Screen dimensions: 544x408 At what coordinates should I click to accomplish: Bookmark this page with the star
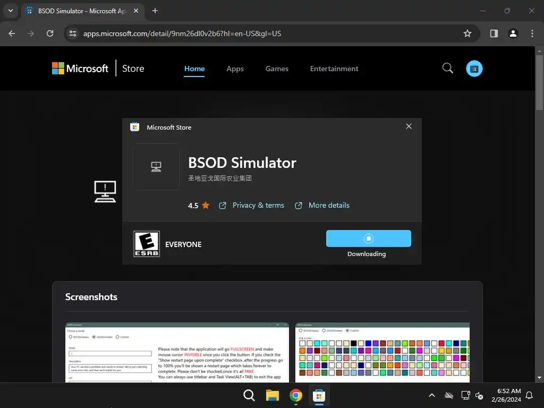[467, 33]
